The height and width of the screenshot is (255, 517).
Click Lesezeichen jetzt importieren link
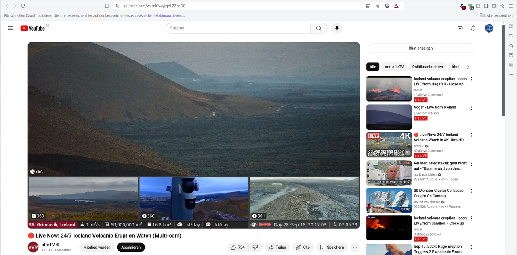160,16
